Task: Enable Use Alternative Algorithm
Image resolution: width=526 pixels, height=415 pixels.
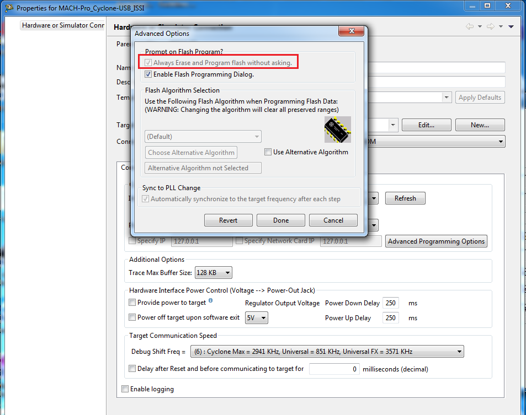Action: [x=268, y=152]
